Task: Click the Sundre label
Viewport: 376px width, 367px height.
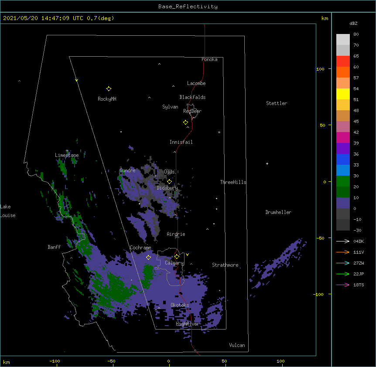Action: (127, 170)
